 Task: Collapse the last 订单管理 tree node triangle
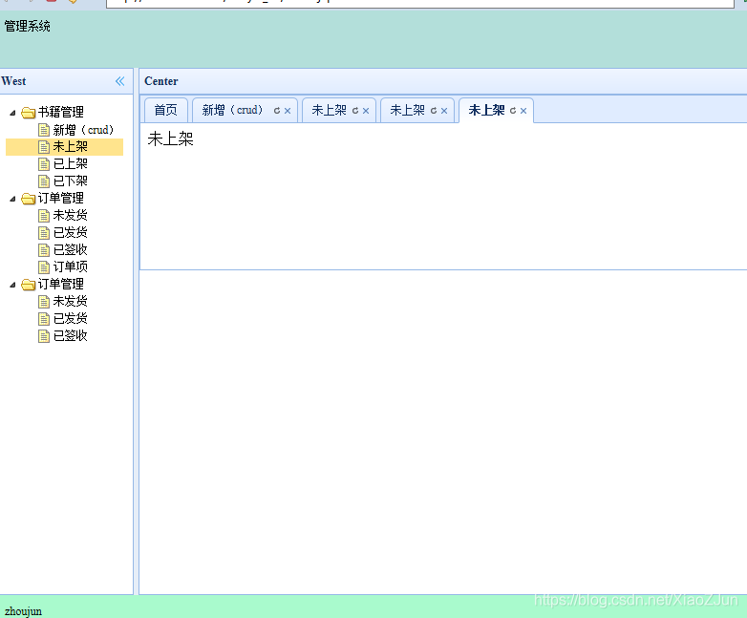pos(12,285)
